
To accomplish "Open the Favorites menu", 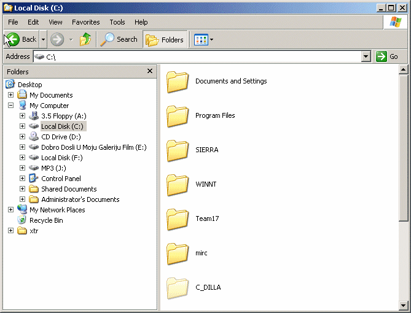I will (x=85, y=22).
